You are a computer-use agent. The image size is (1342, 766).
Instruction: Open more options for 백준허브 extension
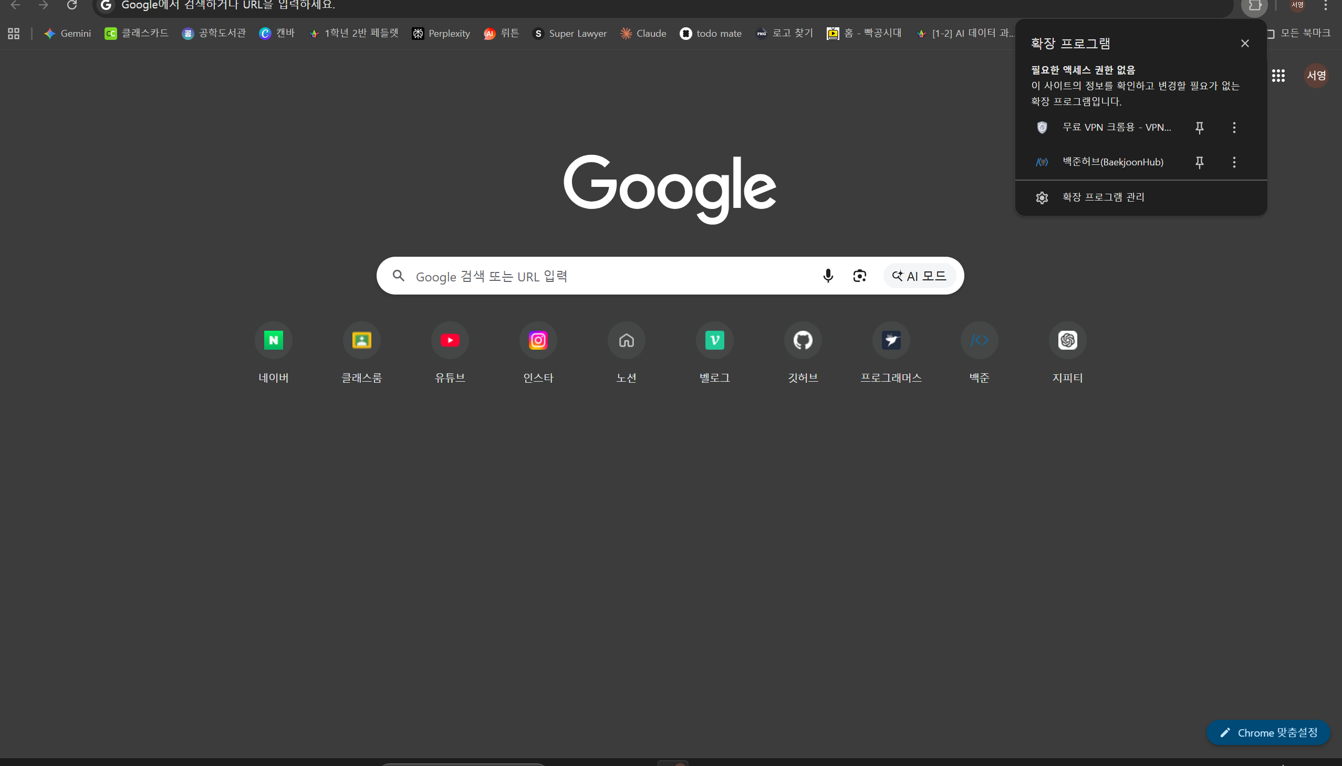click(x=1234, y=162)
